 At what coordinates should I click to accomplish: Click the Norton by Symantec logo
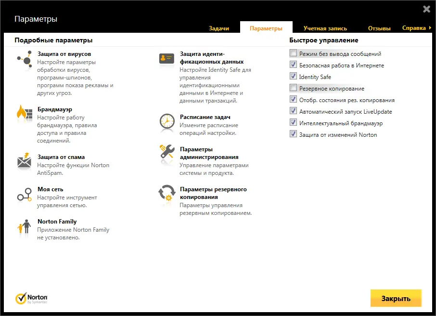(31, 299)
